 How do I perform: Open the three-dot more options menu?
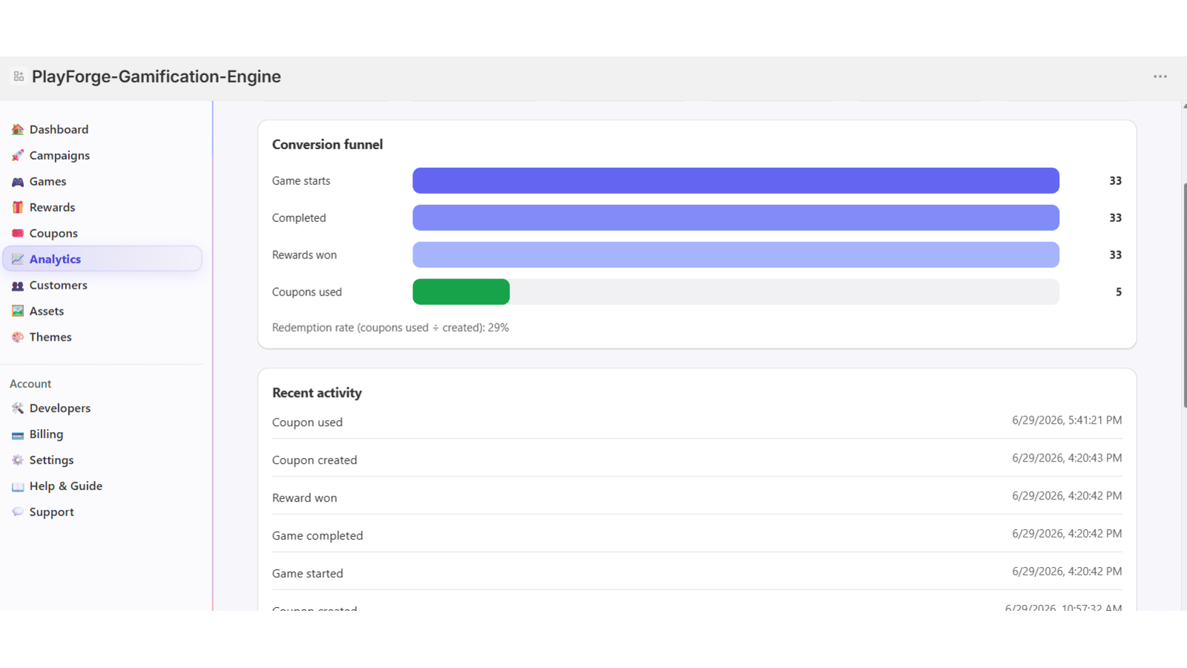[x=1160, y=76]
